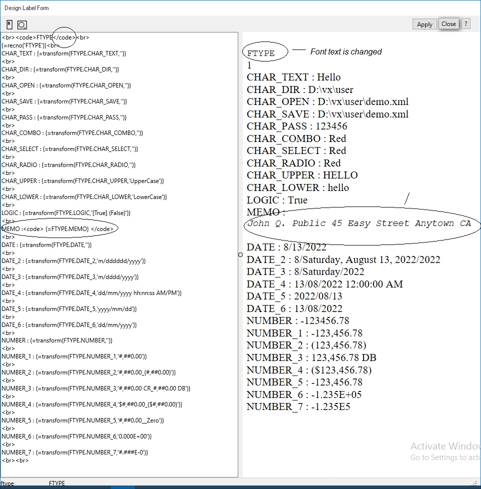
Task: Select the magnifier preview icon on the toolbar
Action: click(x=21, y=24)
